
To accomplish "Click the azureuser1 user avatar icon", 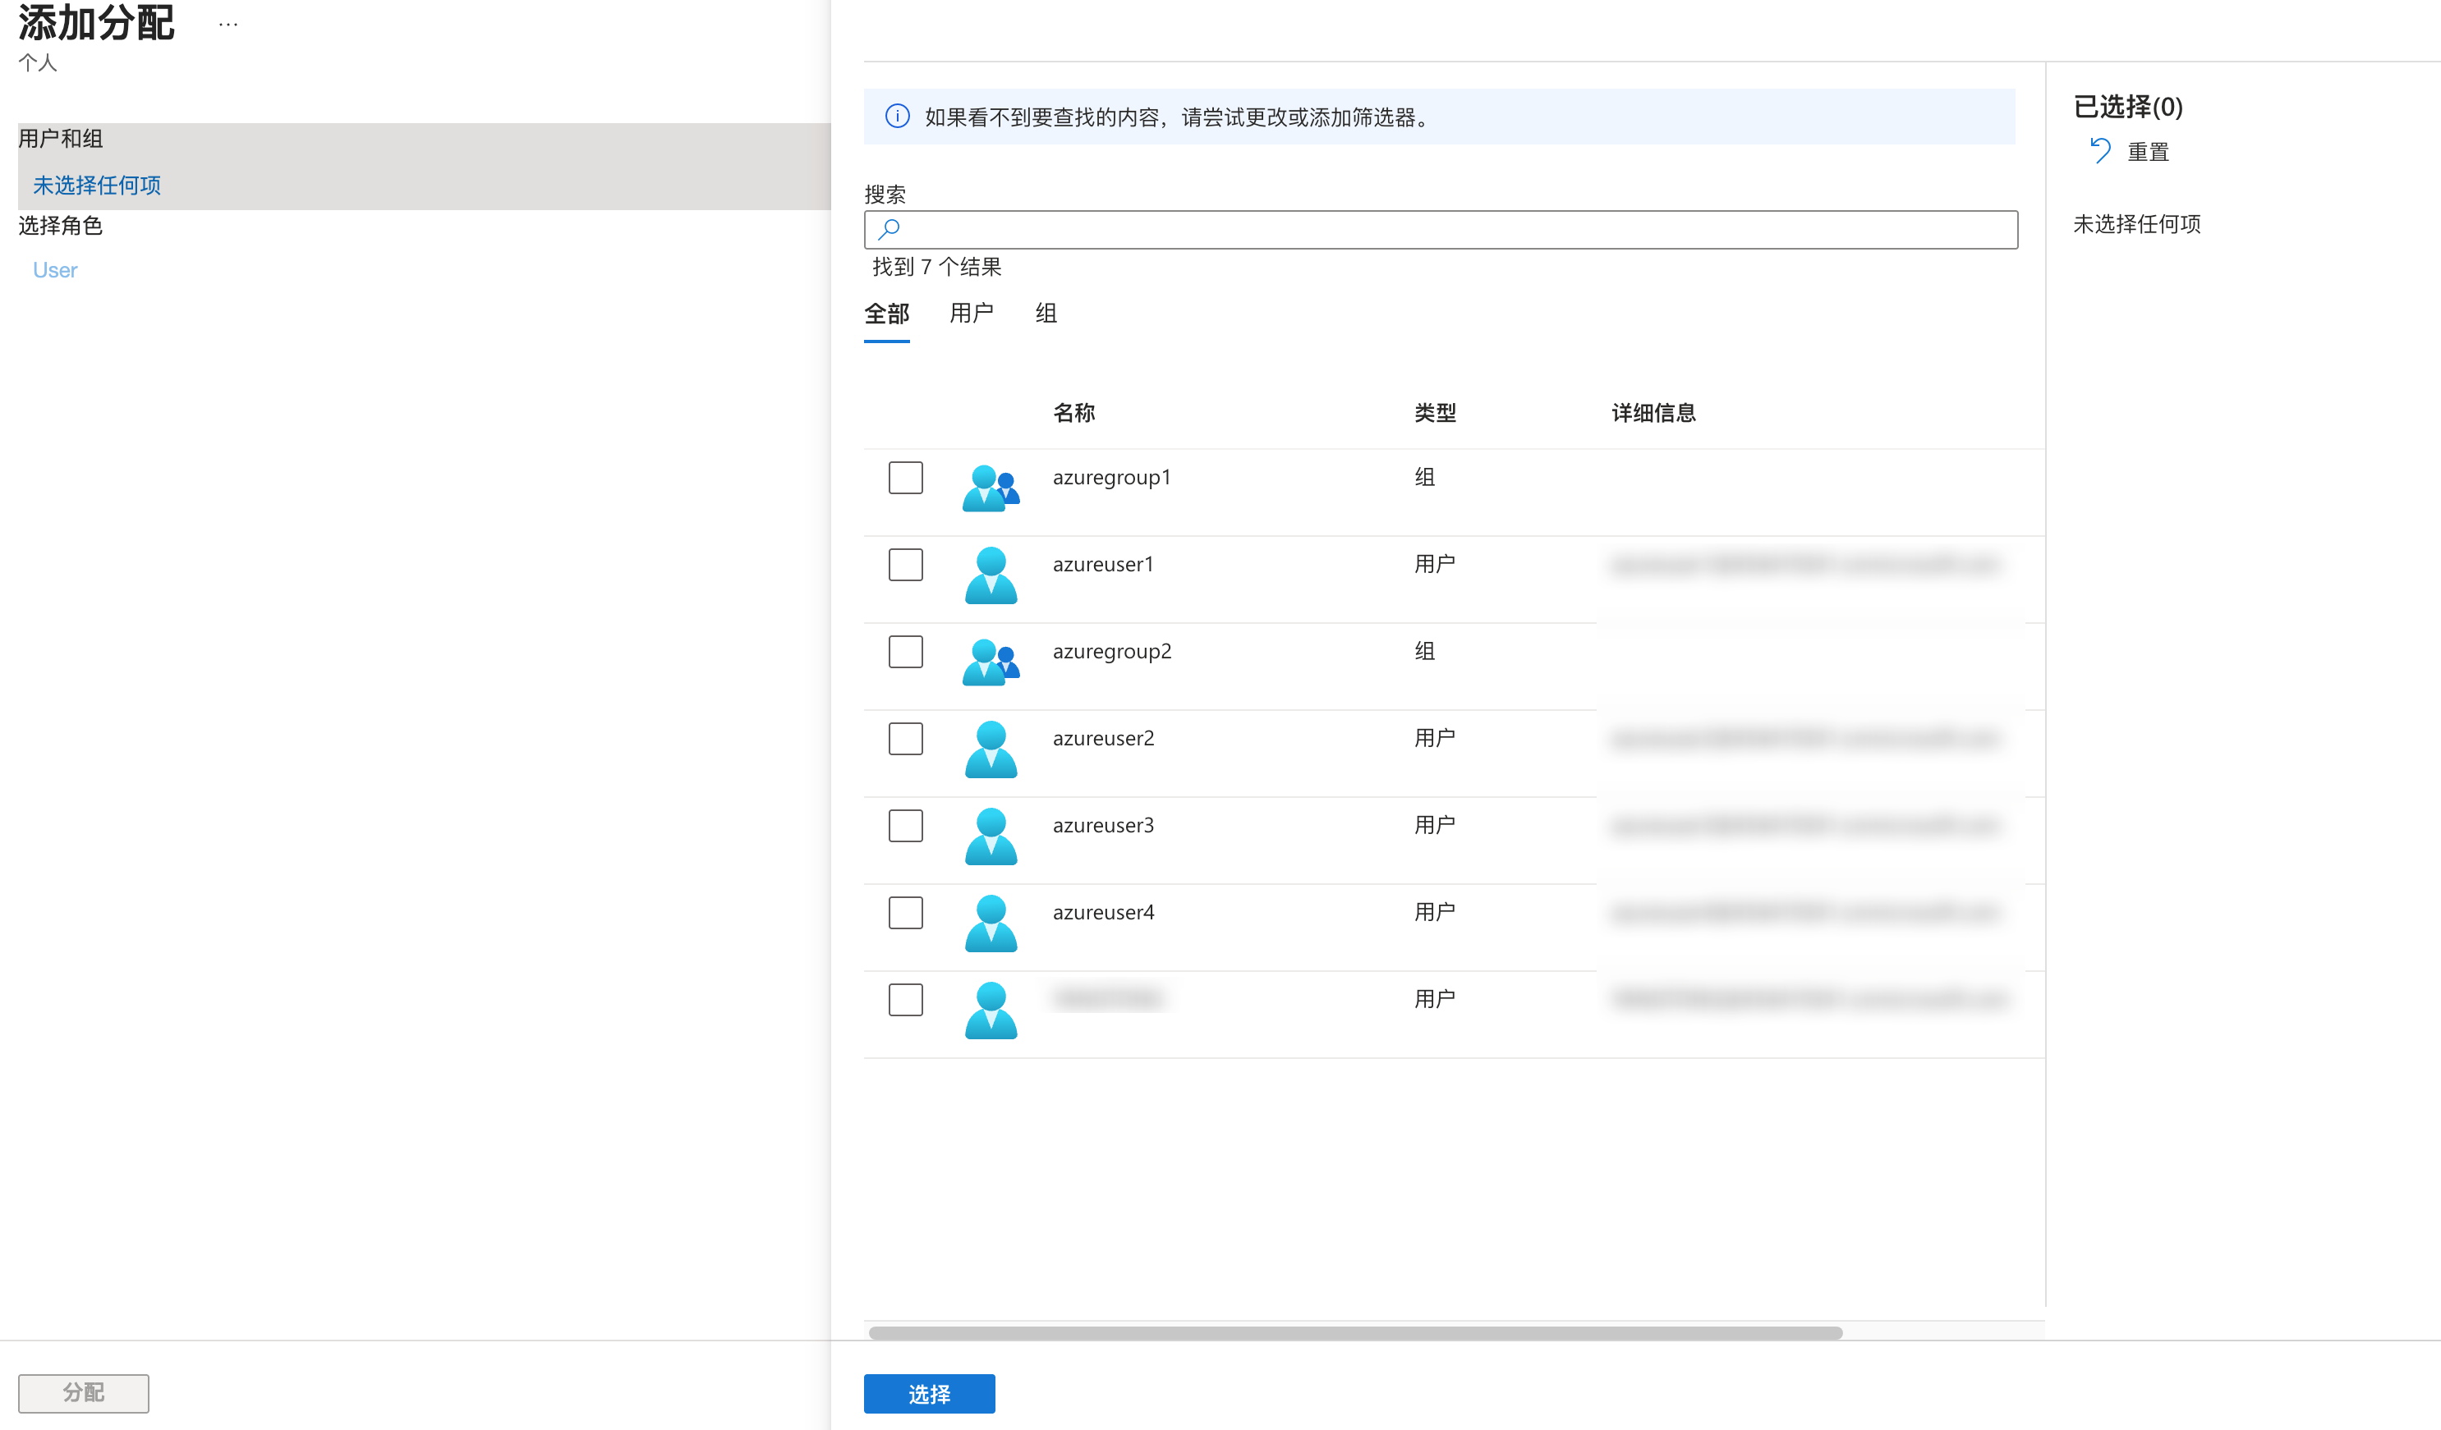I will [x=990, y=574].
